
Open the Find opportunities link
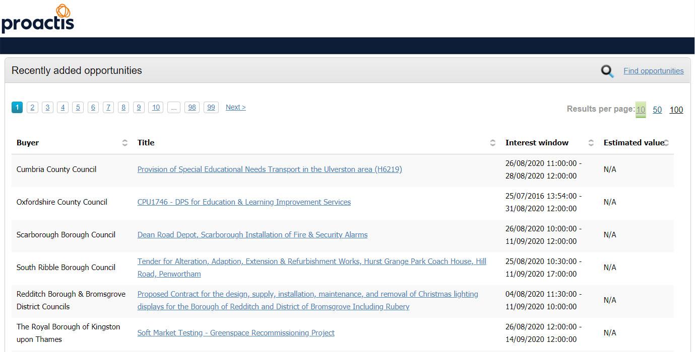pos(653,71)
